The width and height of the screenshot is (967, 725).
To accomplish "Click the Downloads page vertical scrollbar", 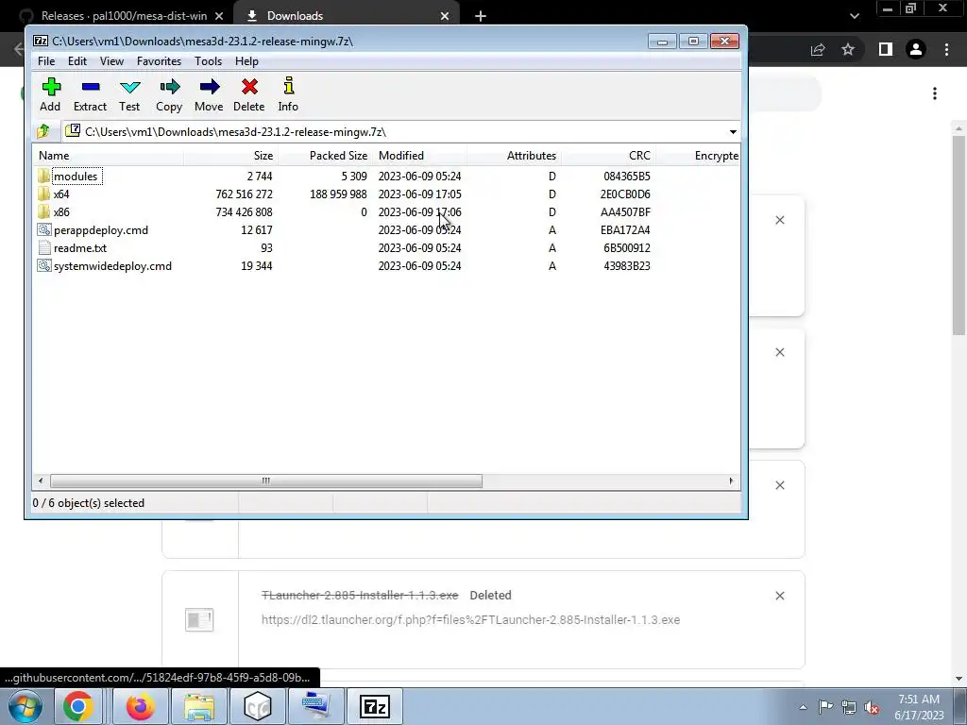I will [x=959, y=234].
